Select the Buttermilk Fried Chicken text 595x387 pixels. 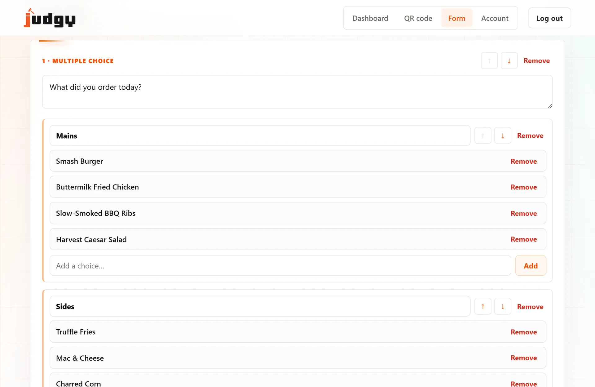pos(97,187)
